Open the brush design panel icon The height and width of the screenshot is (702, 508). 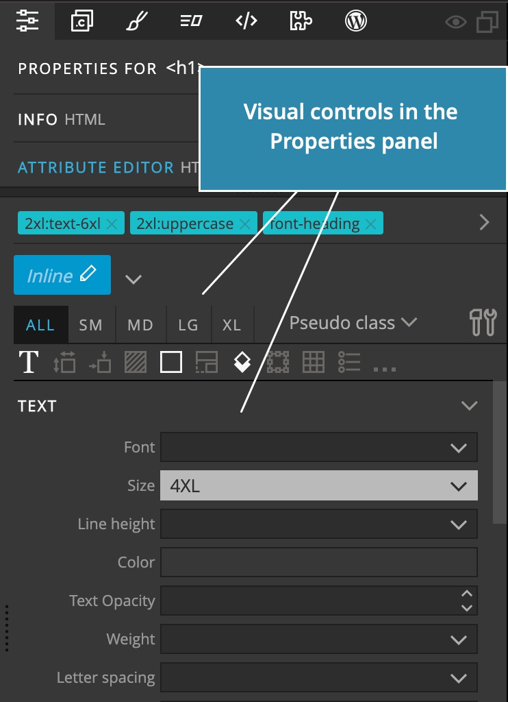click(x=136, y=21)
